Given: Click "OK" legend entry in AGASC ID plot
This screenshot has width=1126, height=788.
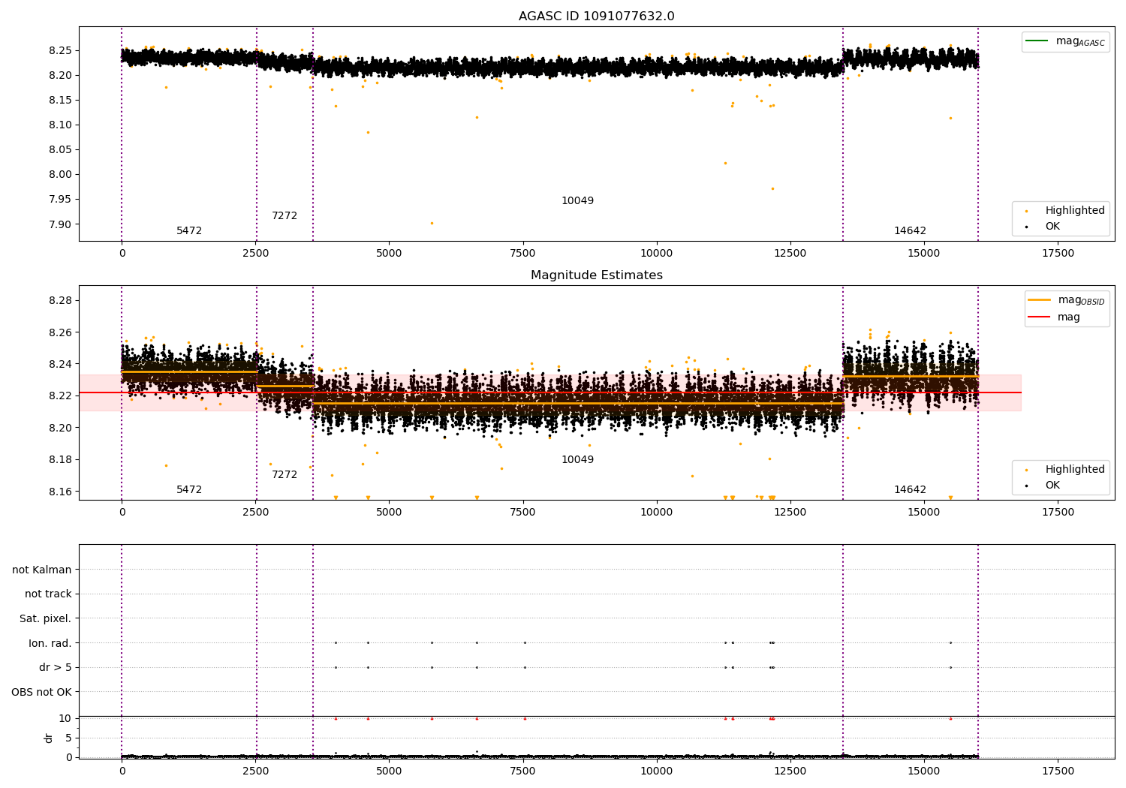Looking at the screenshot, I should (1043, 227).
